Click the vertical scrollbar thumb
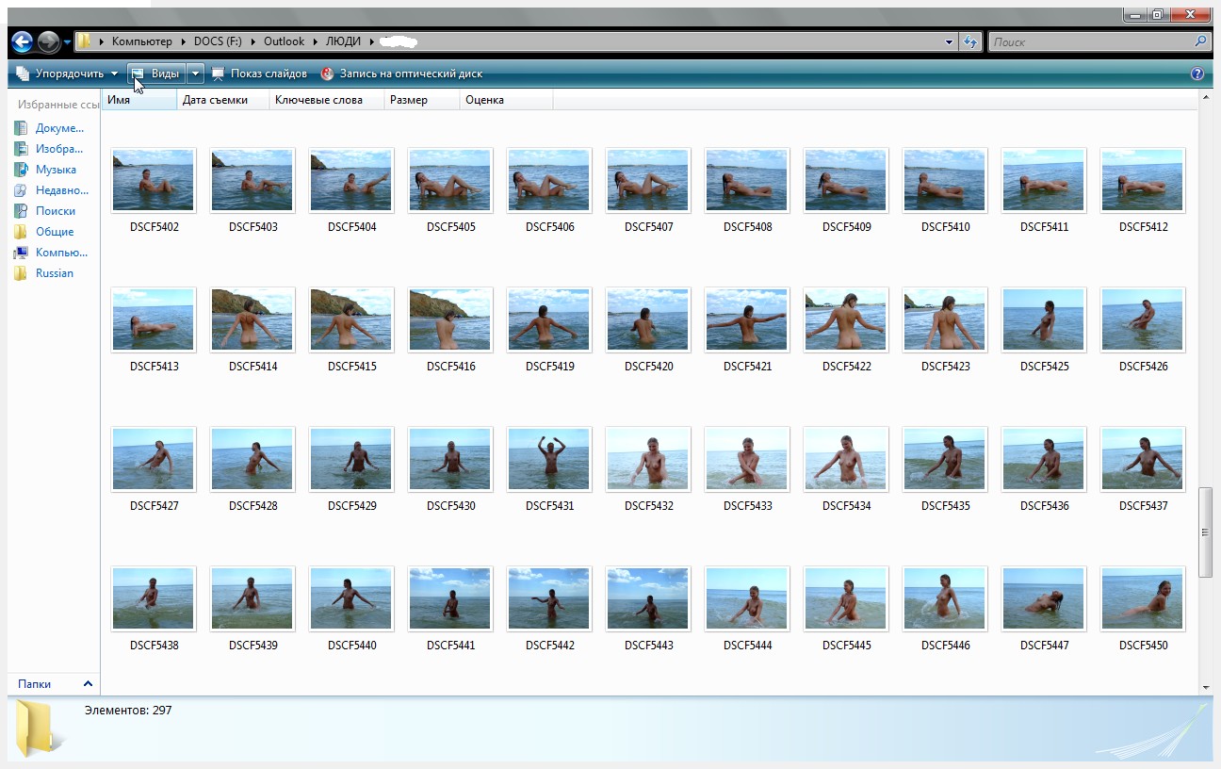This screenshot has height=769, width=1221. (x=1205, y=532)
